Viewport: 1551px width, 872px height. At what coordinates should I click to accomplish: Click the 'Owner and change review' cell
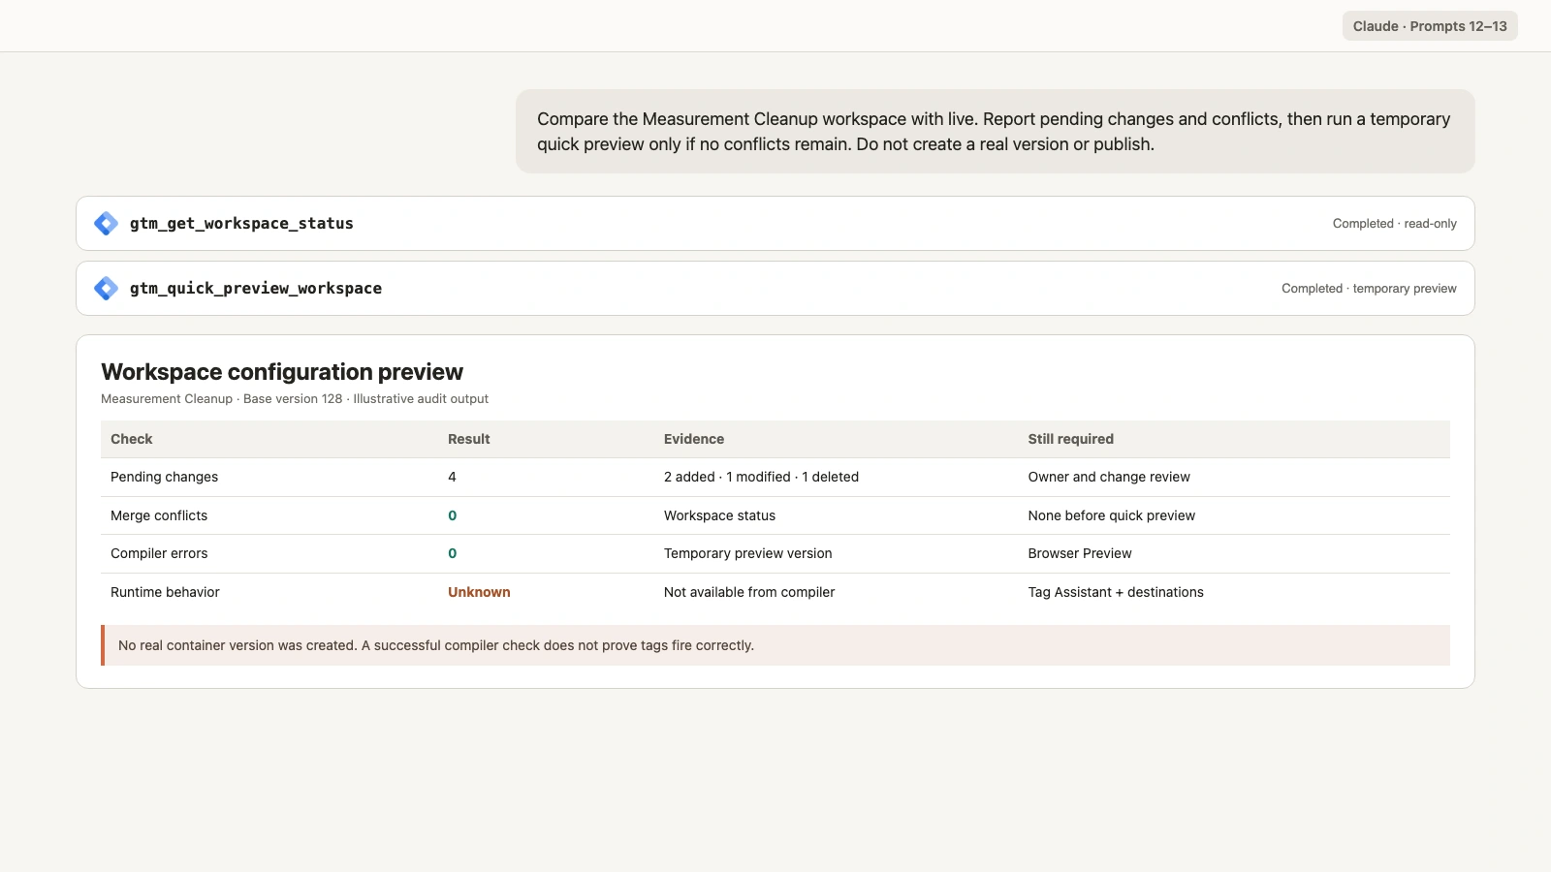click(x=1109, y=477)
